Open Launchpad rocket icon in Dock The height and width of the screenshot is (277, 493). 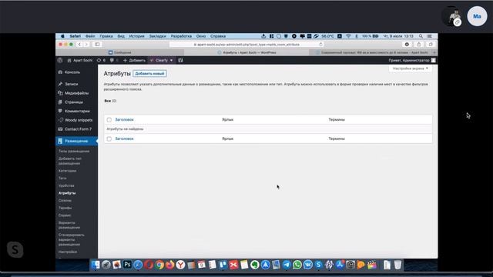(x=106, y=265)
